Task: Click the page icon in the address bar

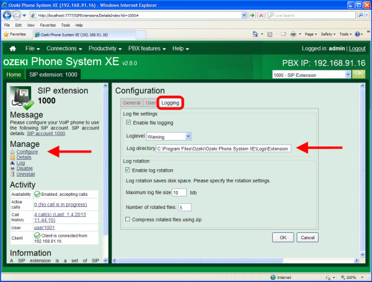Action: pyautogui.click(x=33, y=15)
